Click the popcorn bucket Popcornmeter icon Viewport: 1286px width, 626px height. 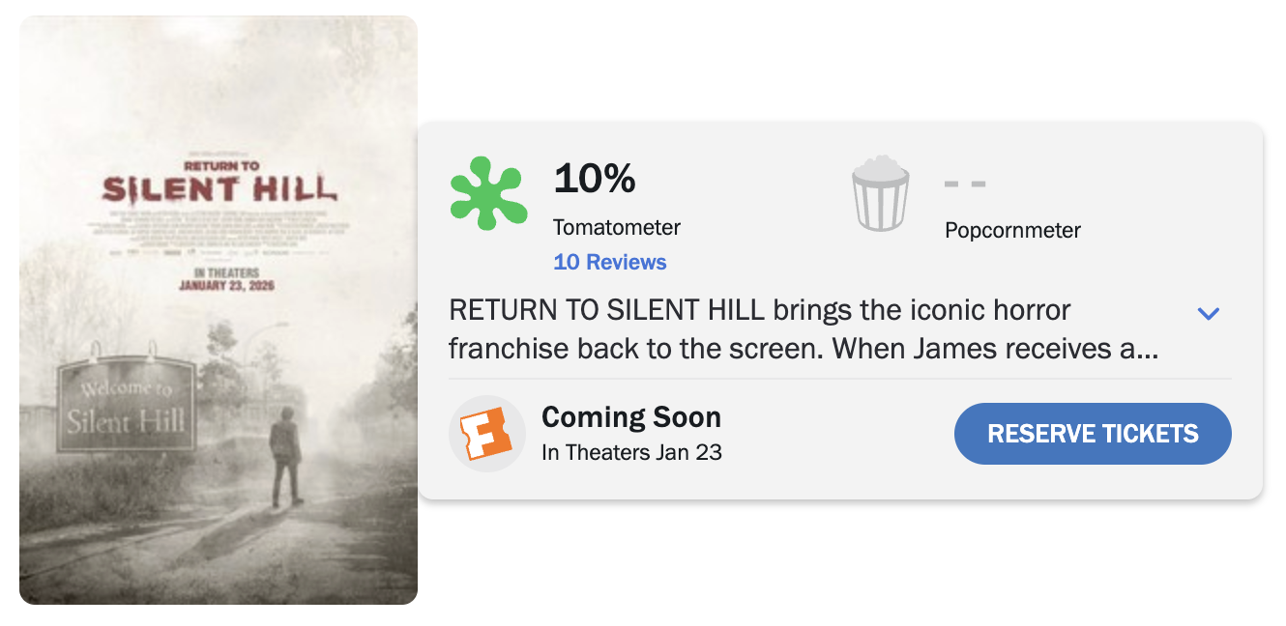[880, 196]
